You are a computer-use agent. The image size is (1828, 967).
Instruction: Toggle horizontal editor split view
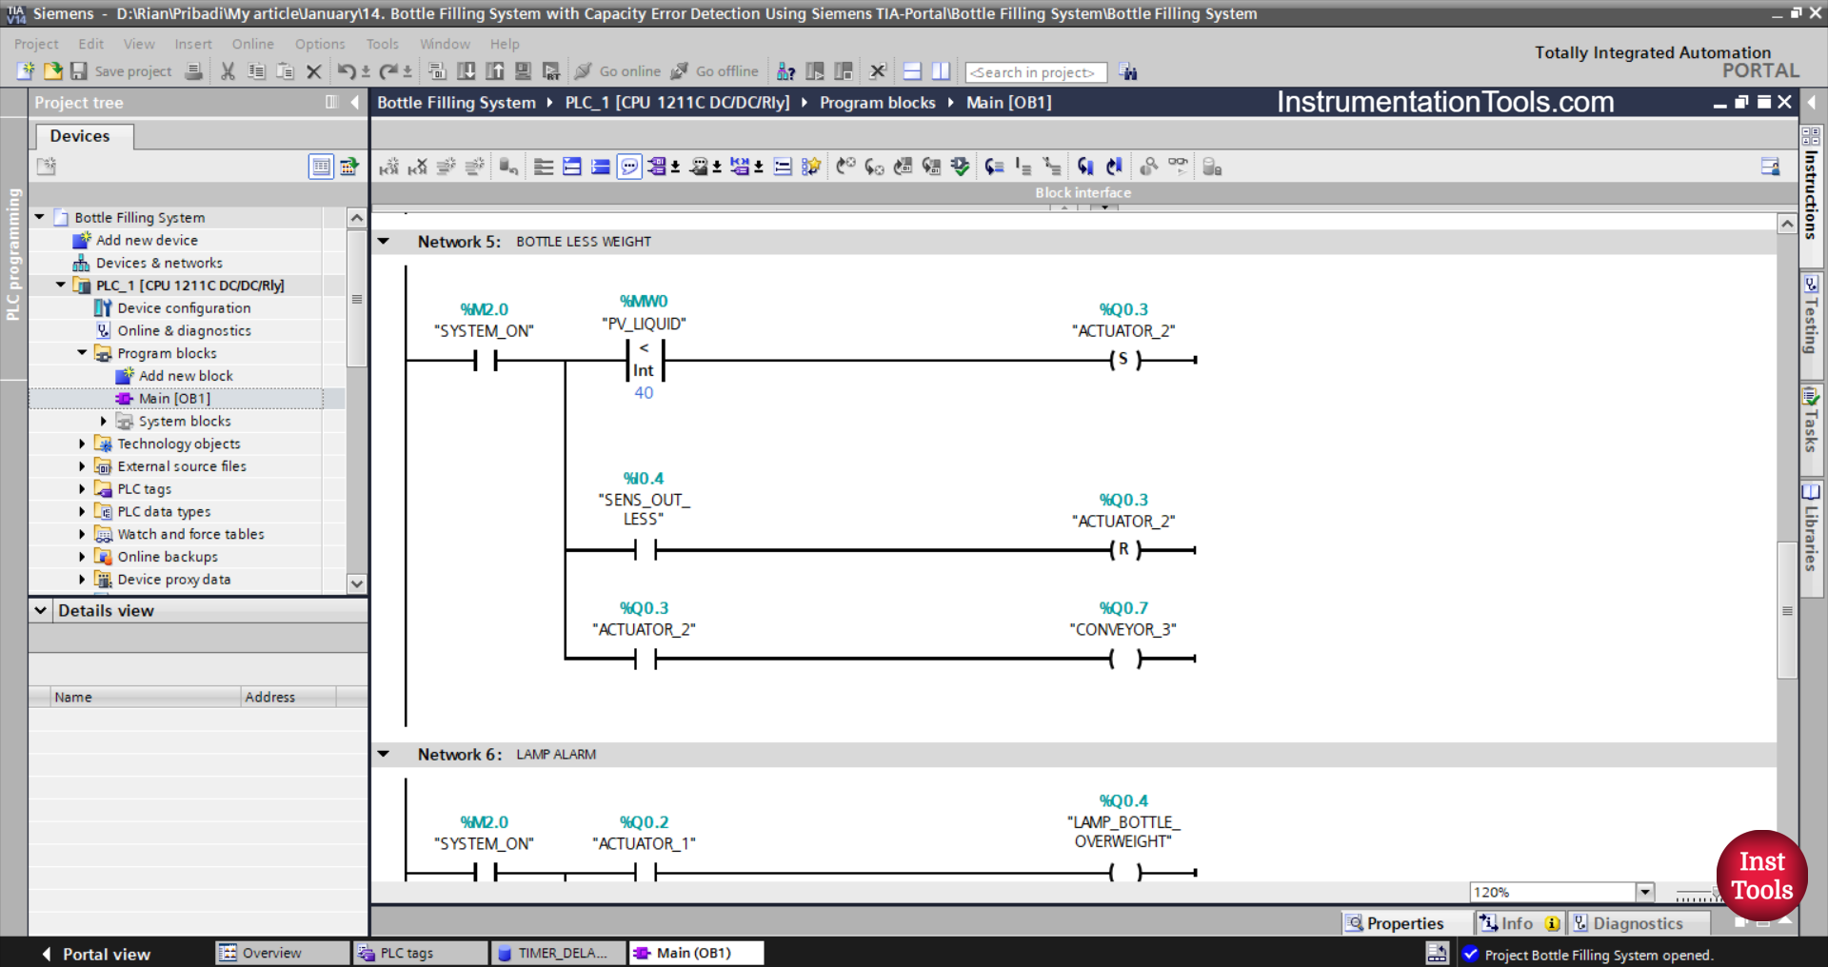pyautogui.click(x=912, y=71)
